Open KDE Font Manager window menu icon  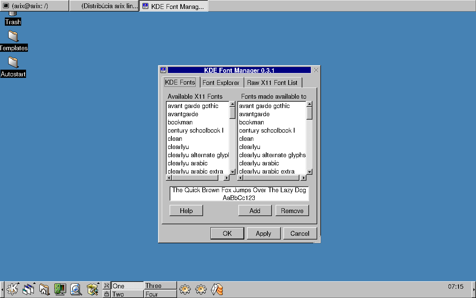click(x=163, y=70)
